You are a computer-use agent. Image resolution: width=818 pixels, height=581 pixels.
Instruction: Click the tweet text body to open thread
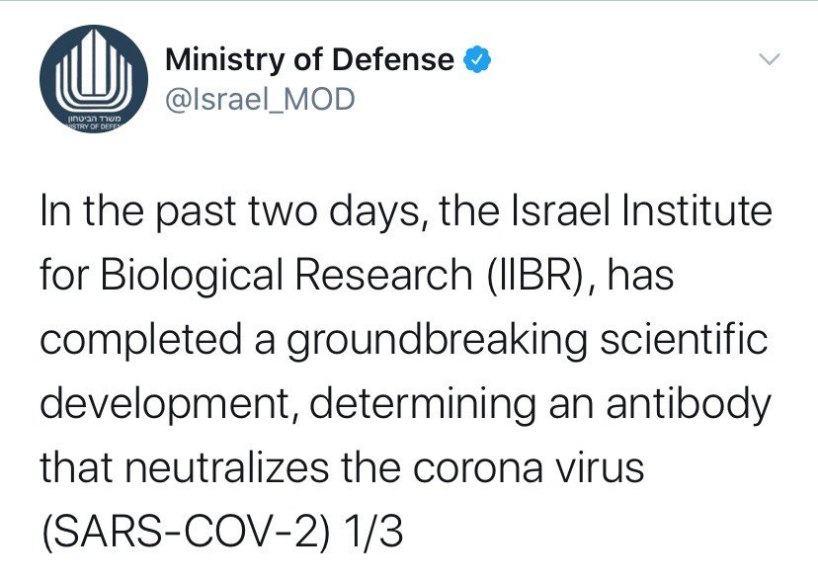click(x=405, y=372)
